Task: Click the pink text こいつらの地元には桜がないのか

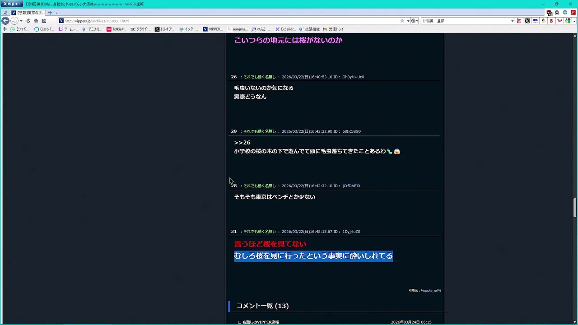Action: coord(288,40)
